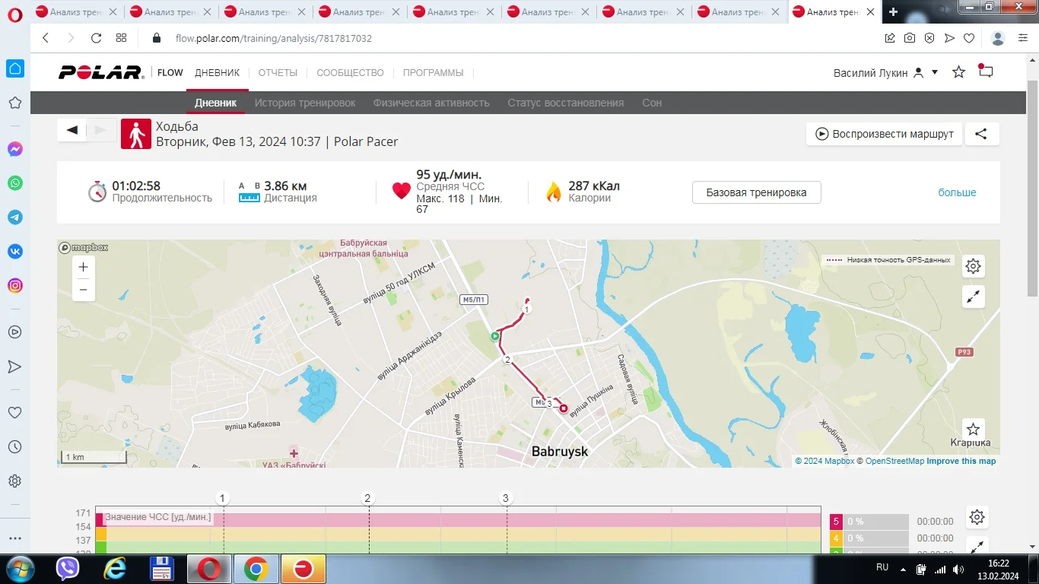Select the Дневник sub-tab
Screen dimensions: 1039x584
pyautogui.click(x=215, y=103)
